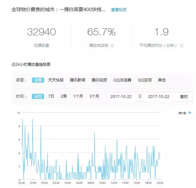Viewport: 196px width, 188px height.
Task: Choose the 1个月 time range
Action: point(78,96)
